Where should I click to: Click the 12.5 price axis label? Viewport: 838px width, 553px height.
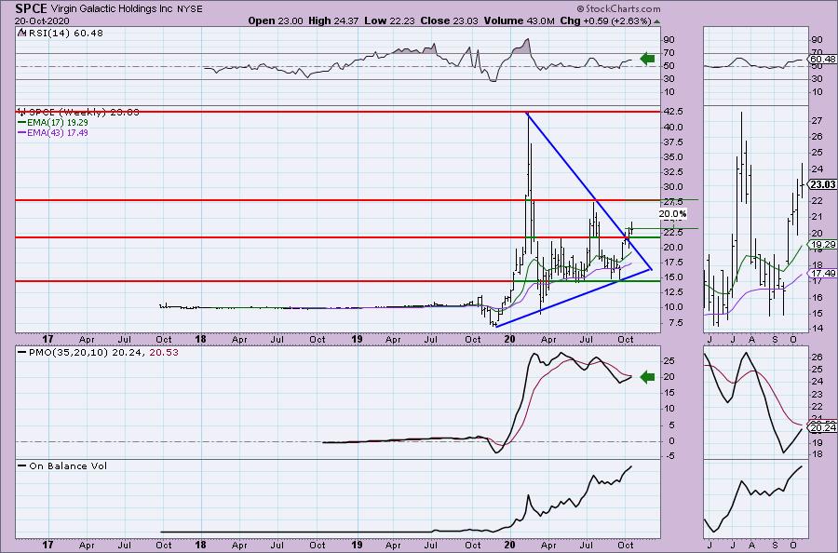point(674,291)
